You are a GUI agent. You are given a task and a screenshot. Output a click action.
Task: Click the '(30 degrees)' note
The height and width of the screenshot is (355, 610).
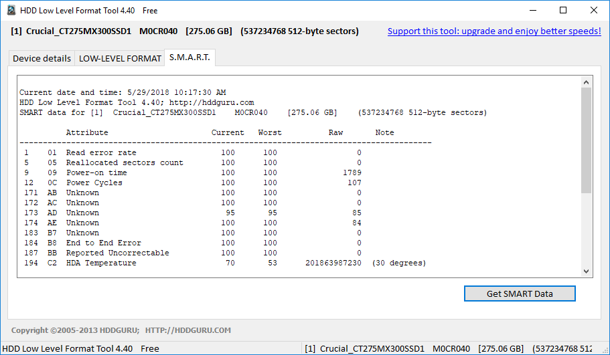point(399,263)
